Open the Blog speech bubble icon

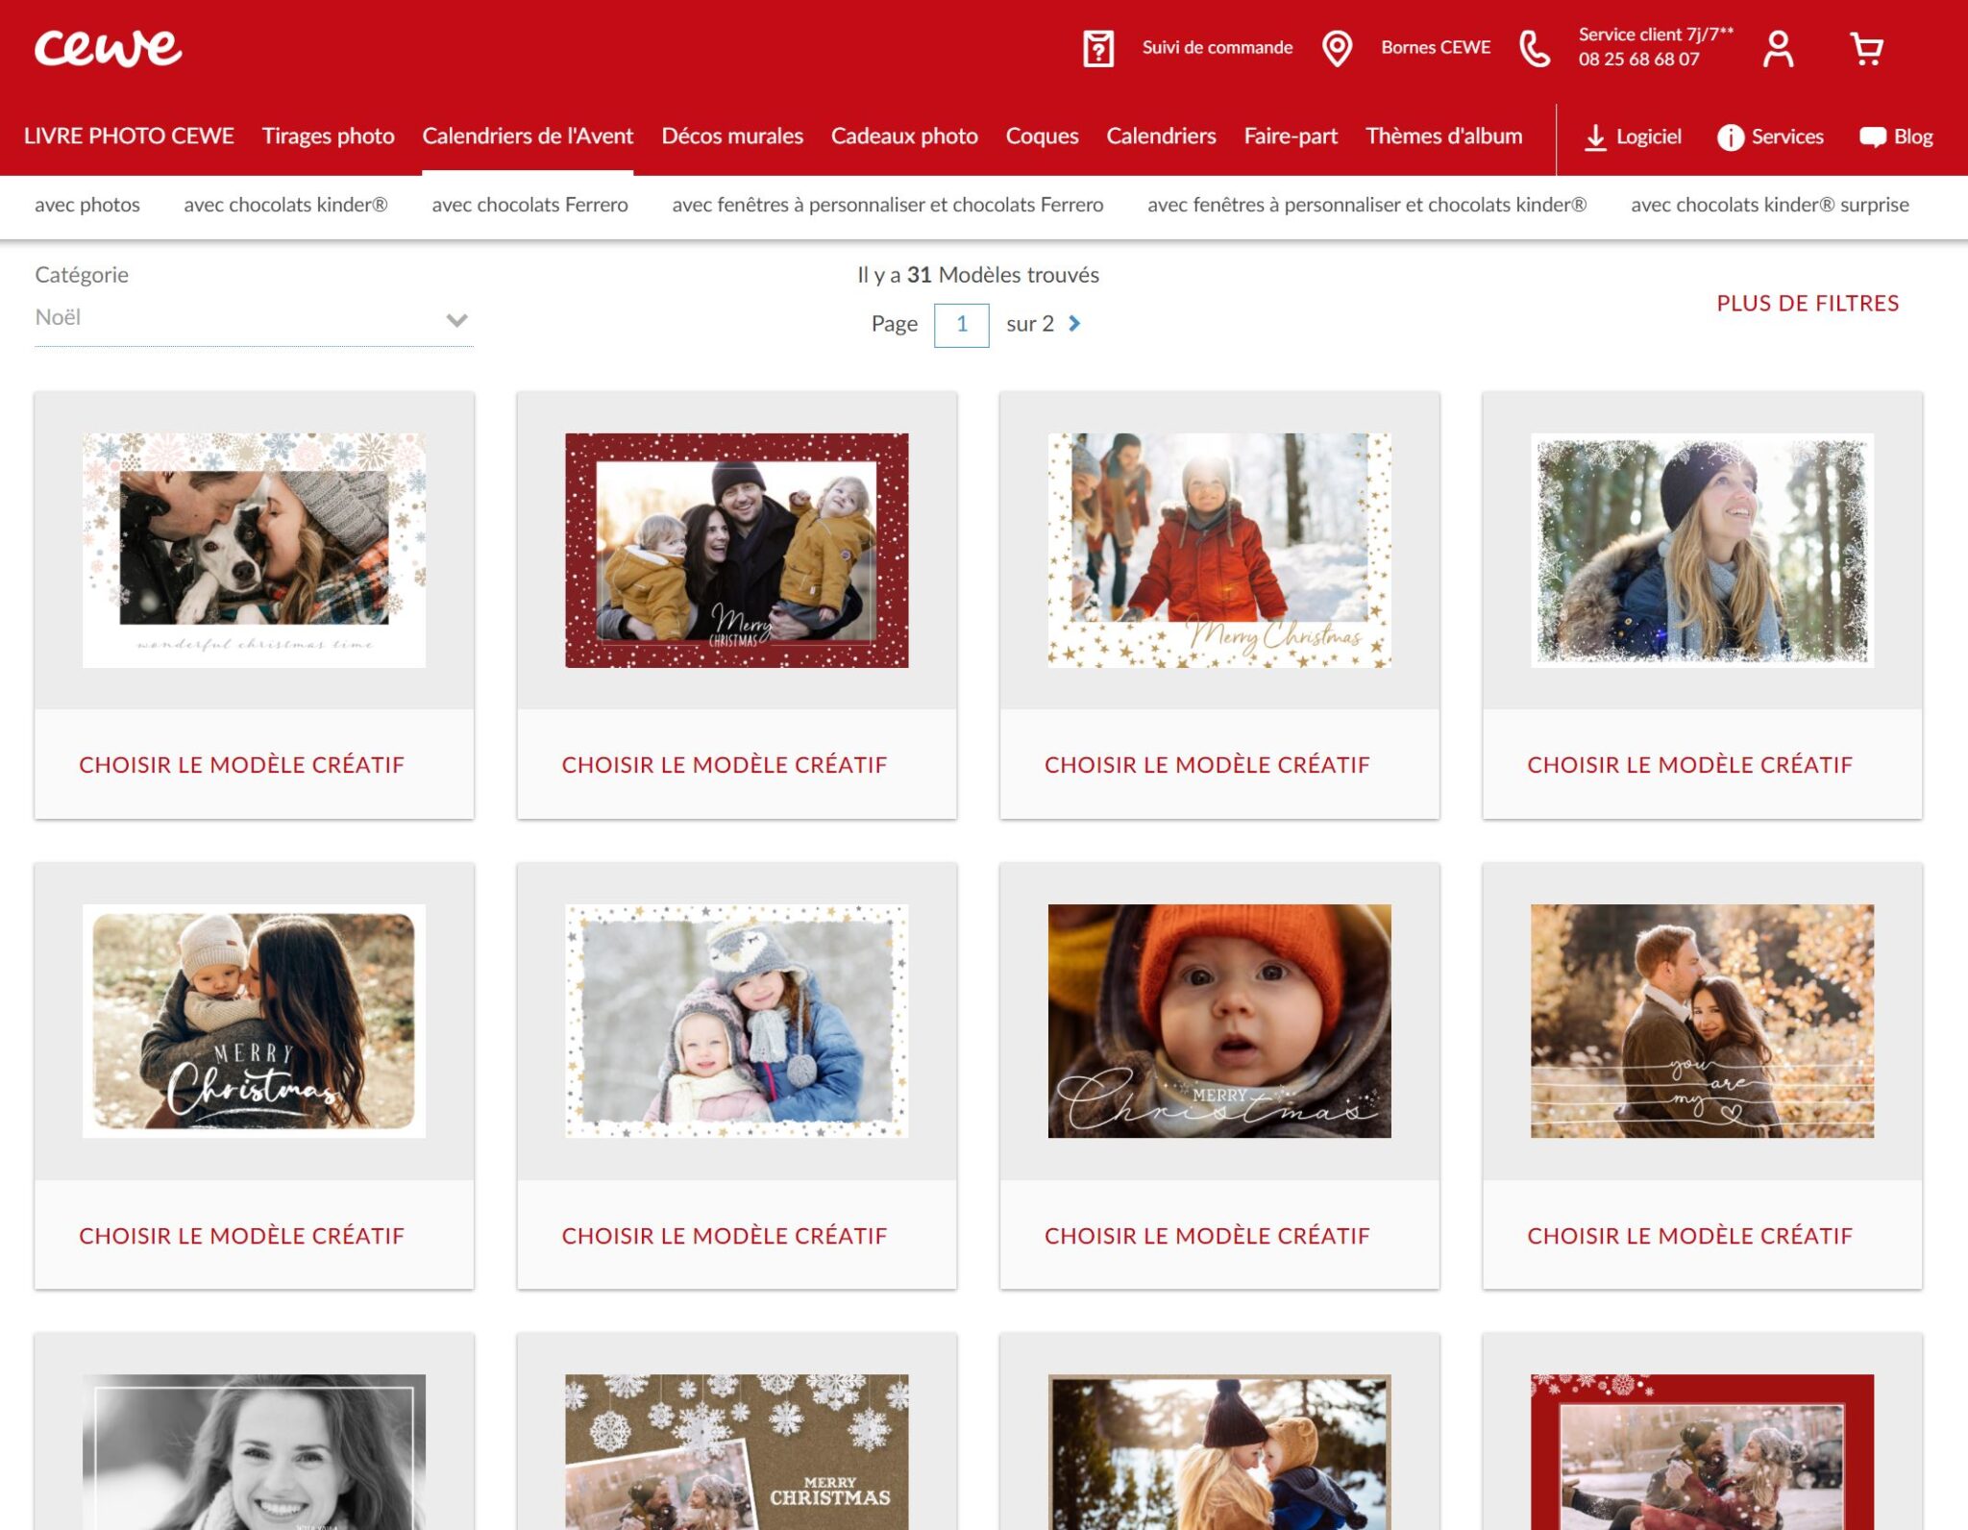point(1872,137)
